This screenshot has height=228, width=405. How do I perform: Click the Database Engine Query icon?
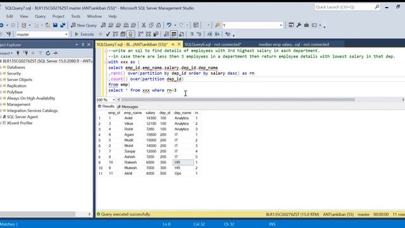[103, 25]
